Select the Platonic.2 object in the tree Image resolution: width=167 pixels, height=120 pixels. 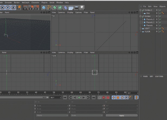tap(150, 19)
